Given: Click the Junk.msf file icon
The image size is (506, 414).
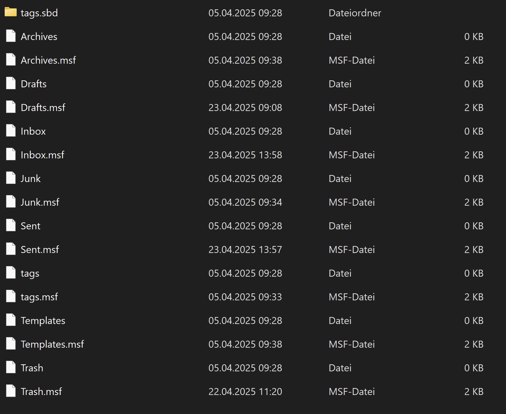Looking at the screenshot, I should [x=11, y=202].
